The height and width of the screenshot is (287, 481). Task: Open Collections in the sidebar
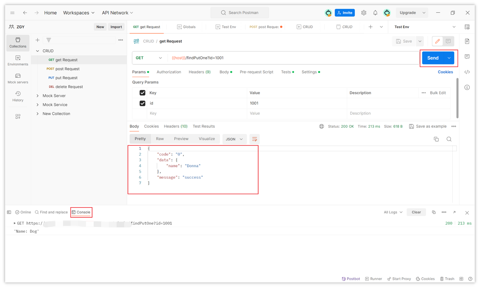tap(18, 43)
